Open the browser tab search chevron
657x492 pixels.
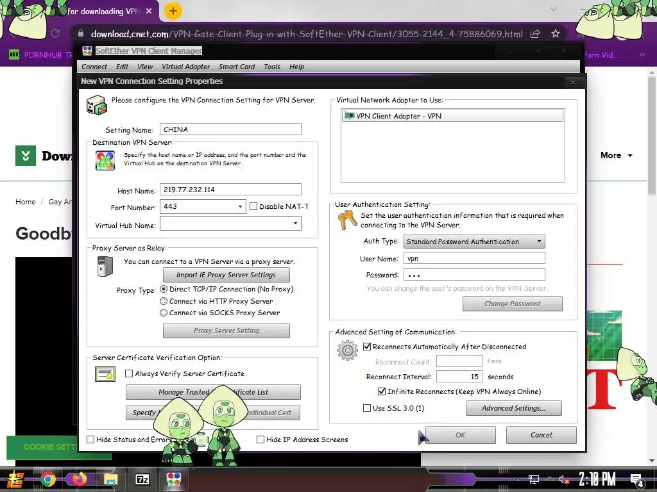[x=554, y=9]
